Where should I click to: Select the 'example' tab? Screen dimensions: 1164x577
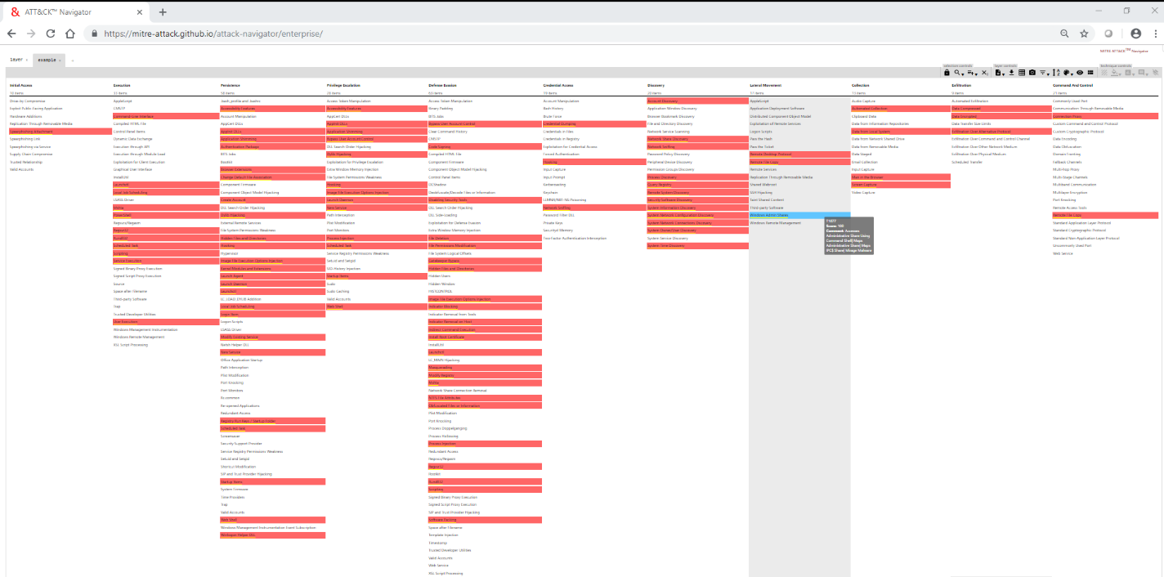(x=47, y=60)
